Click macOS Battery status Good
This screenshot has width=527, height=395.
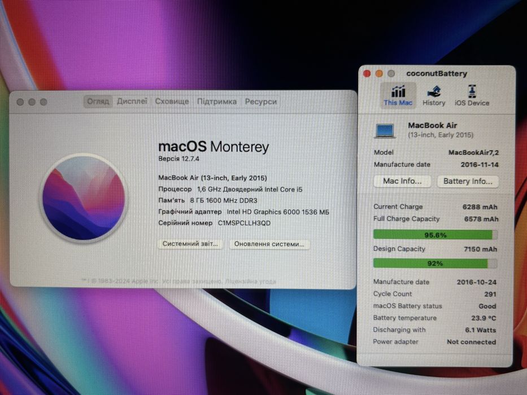[487, 306]
